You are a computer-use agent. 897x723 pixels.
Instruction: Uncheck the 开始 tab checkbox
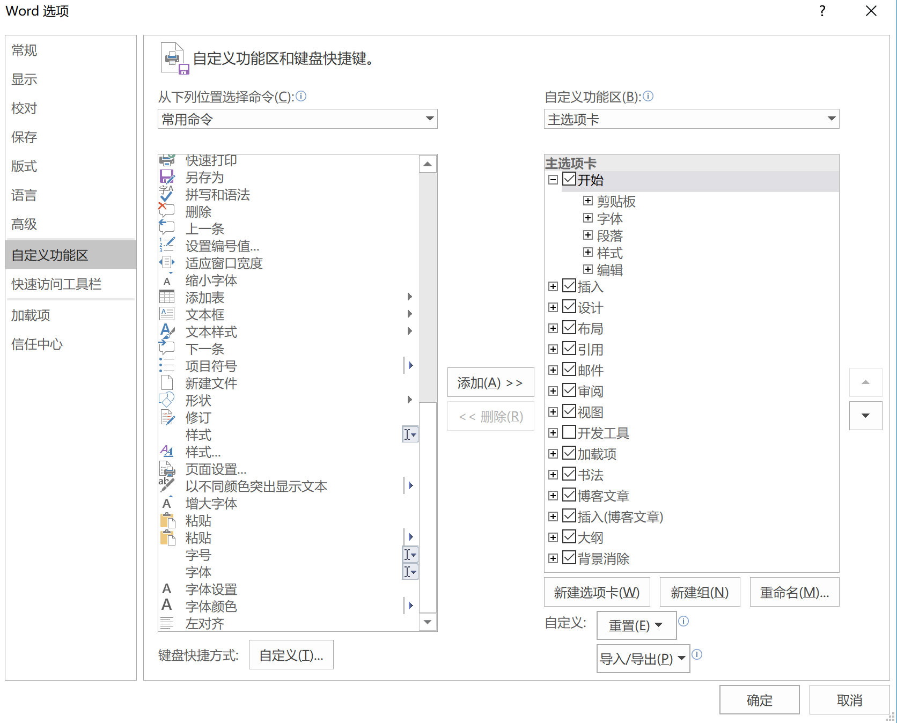coord(569,179)
